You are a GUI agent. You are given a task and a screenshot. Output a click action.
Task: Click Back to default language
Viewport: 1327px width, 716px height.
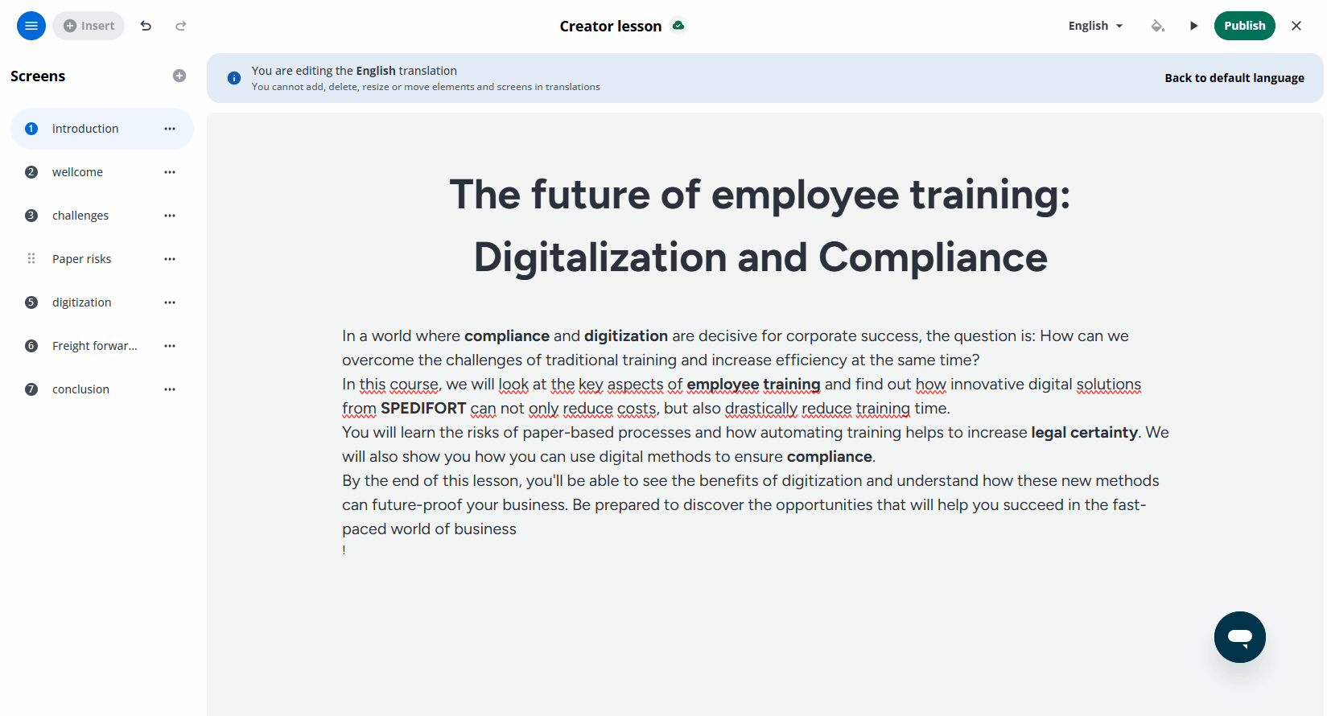pyautogui.click(x=1234, y=78)
